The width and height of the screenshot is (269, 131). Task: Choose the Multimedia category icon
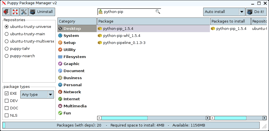pos(60,106)
